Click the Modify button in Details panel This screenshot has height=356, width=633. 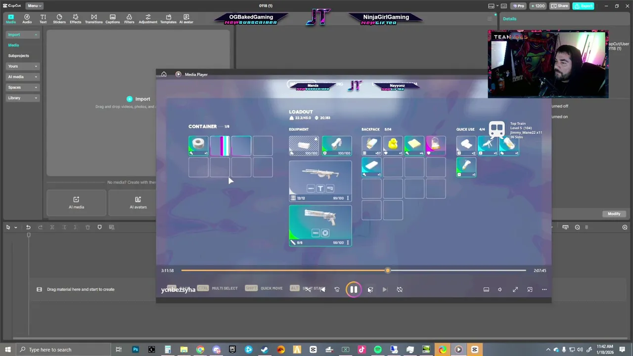coord(614,214)
